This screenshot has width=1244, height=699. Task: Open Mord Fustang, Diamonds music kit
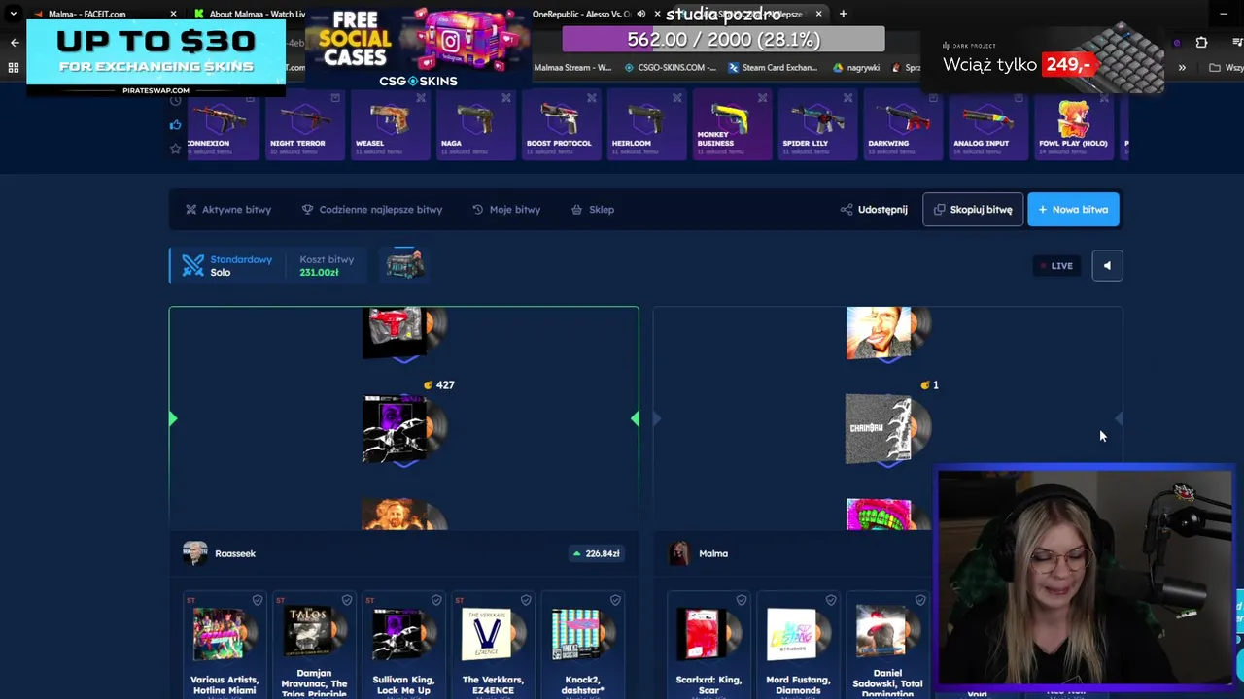pos(798,645)
